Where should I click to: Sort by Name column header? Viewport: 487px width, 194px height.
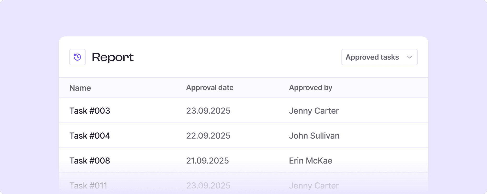coord(80,88)
